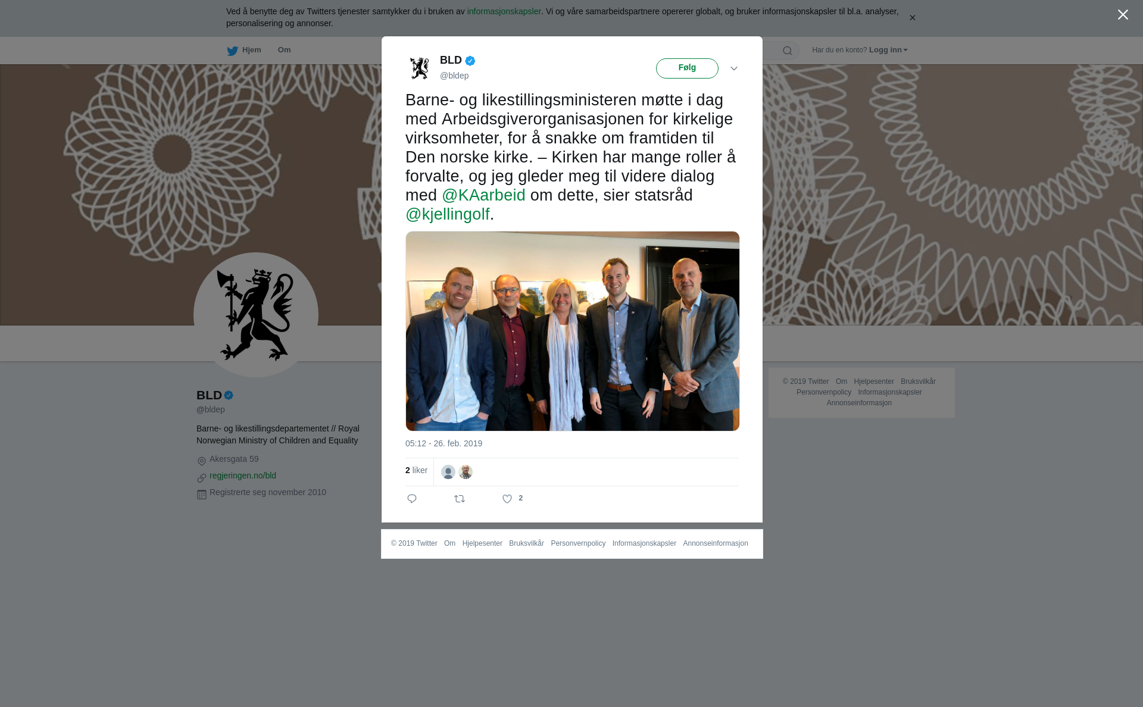Viewport: 1143px width, 707px height.
Task: Click the reply speech bubble icon
Action: (411, 499)
